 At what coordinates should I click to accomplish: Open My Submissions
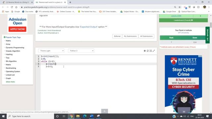130,36
